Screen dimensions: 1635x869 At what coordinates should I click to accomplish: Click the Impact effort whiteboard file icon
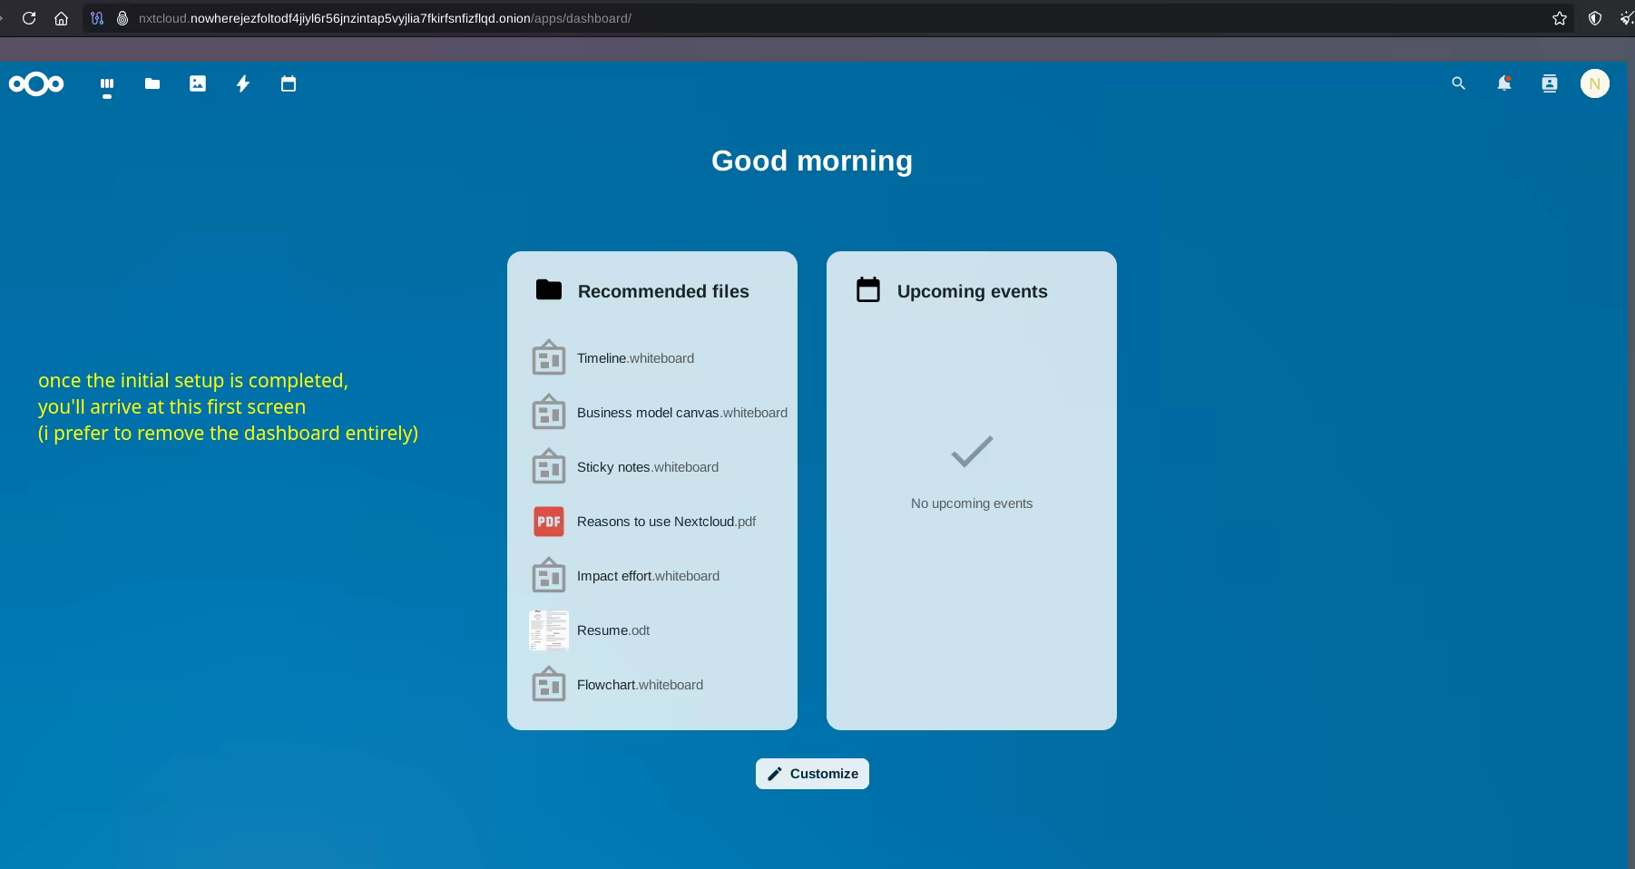click(x=549, y=576)
